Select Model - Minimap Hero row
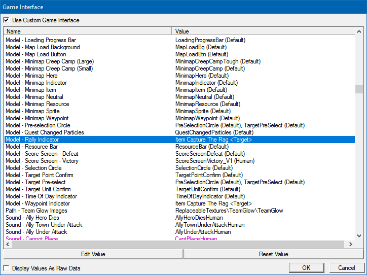Image resolution: width=367 pixels, height=275 pixels. [179, 76]
